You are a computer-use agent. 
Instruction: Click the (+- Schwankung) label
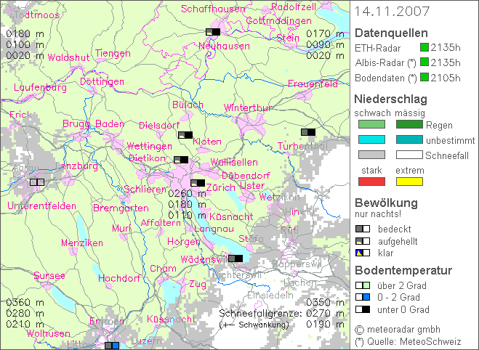pos(254,325)
